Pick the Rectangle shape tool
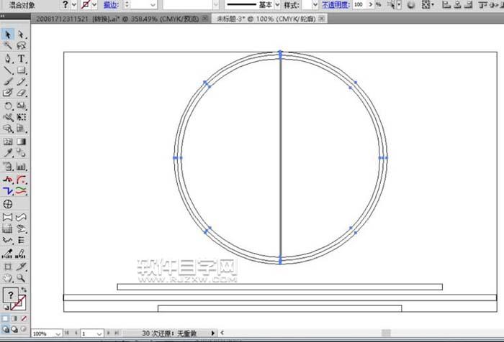The width and height of the screenshot is (504, 342). pos(22,70)
